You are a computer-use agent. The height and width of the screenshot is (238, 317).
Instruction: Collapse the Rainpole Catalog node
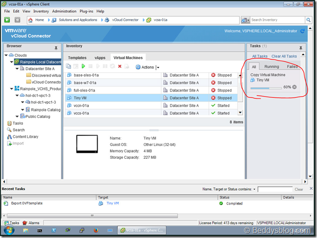point(23,110)
